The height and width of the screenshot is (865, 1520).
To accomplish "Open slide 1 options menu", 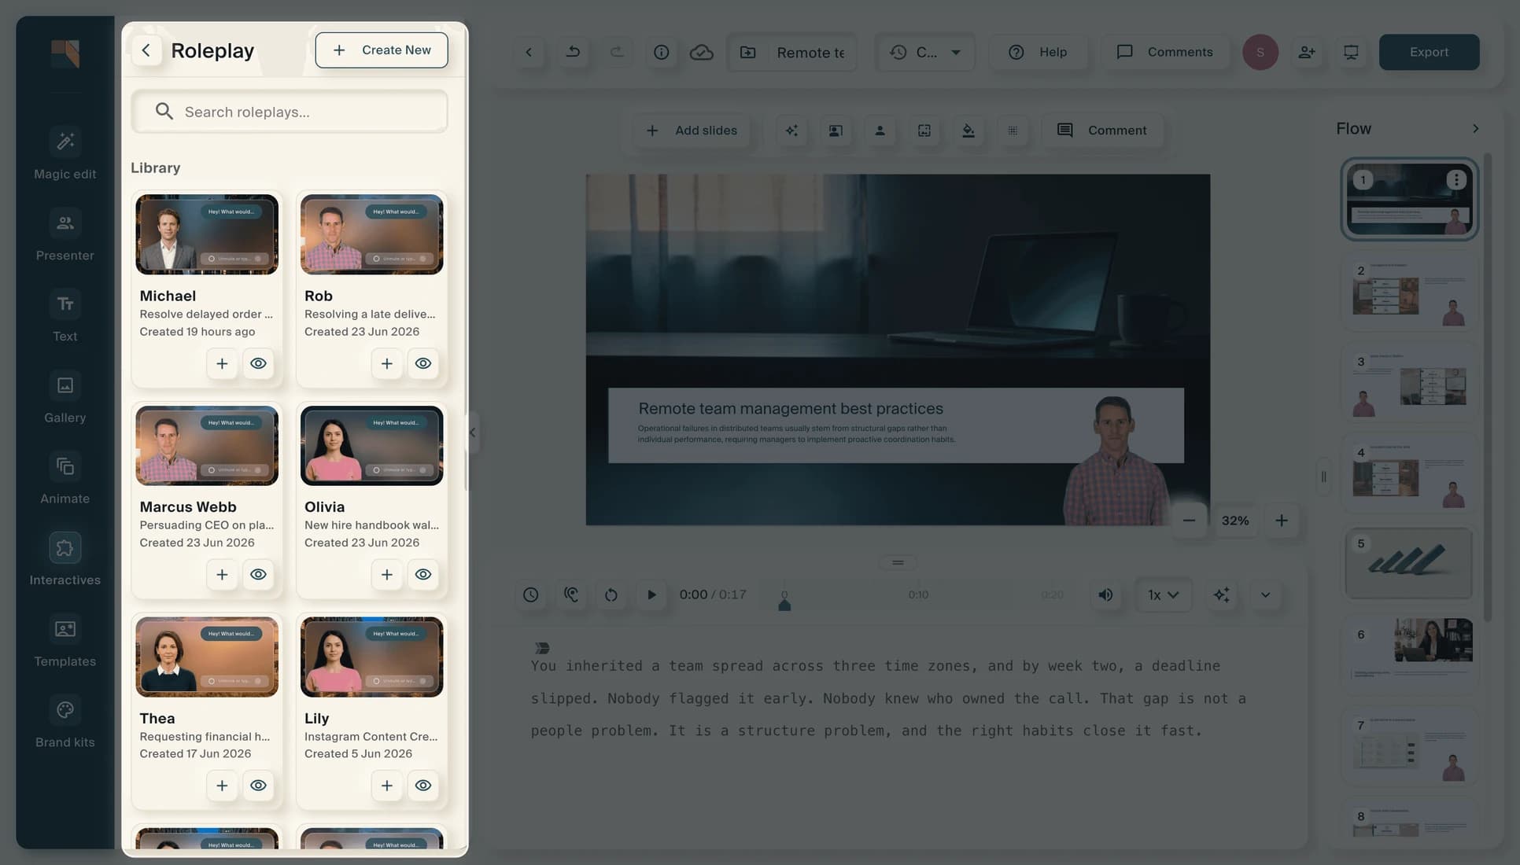I will (x=1456, y=179).
